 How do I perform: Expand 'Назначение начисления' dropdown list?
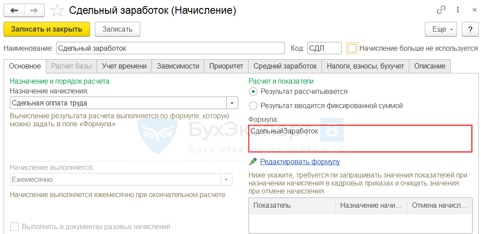(x=232, y=103)
